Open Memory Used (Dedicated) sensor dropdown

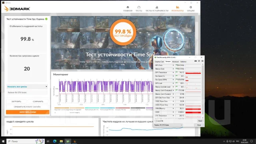[173, 90]
